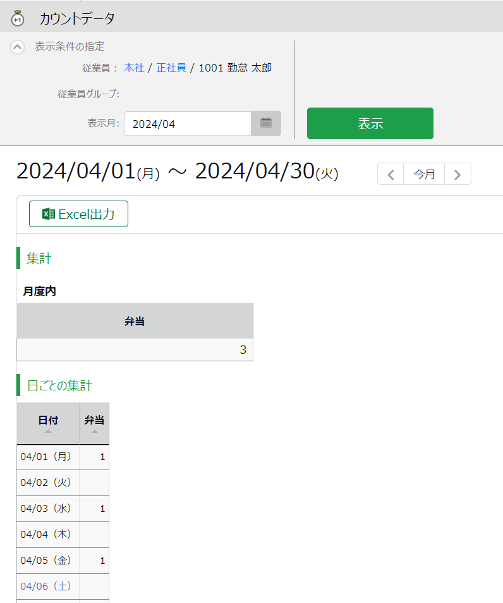
Task: Select the 04/01（月） row date cell
Action: click(x=48, y=456)
